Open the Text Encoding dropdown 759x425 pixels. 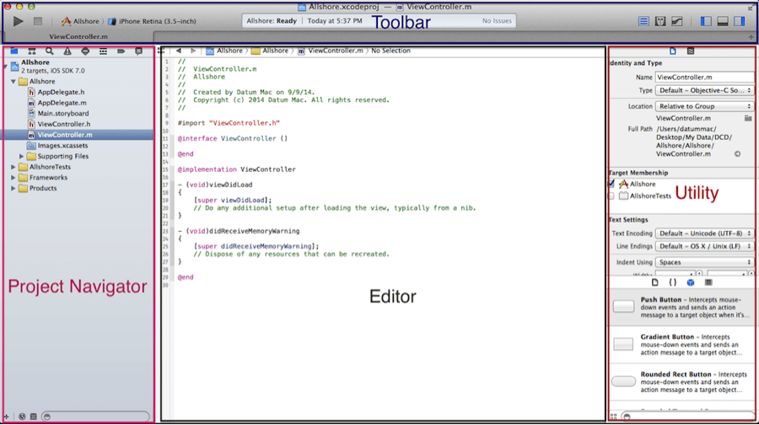click(x=704, y=234)
